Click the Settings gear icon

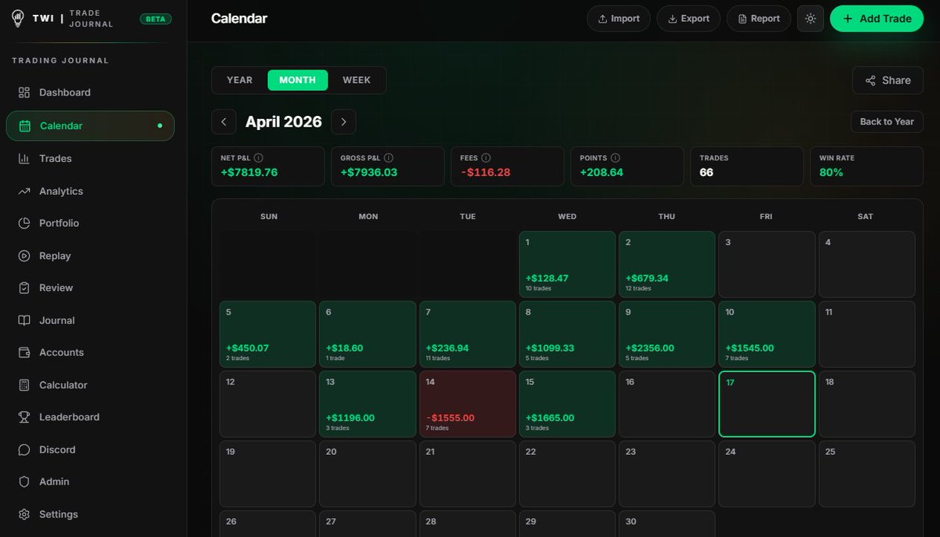[x=24, y=514]
